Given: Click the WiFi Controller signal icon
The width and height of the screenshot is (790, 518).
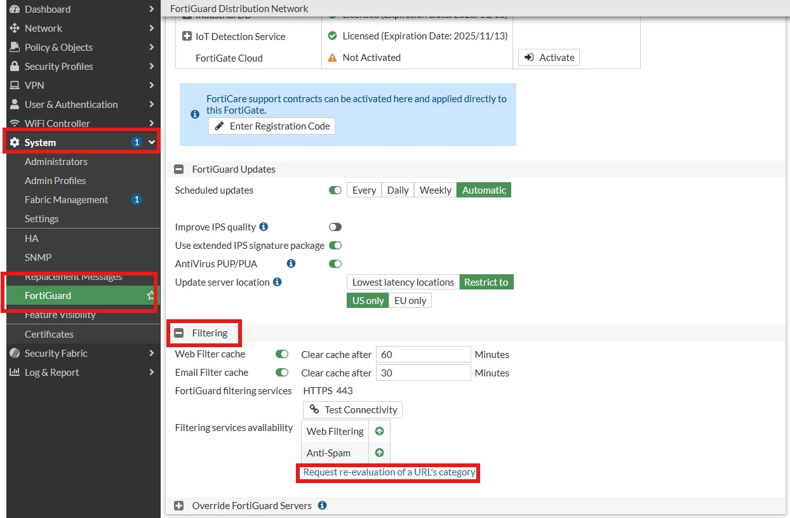Looking at the screenshot, I should pos(15,123).
